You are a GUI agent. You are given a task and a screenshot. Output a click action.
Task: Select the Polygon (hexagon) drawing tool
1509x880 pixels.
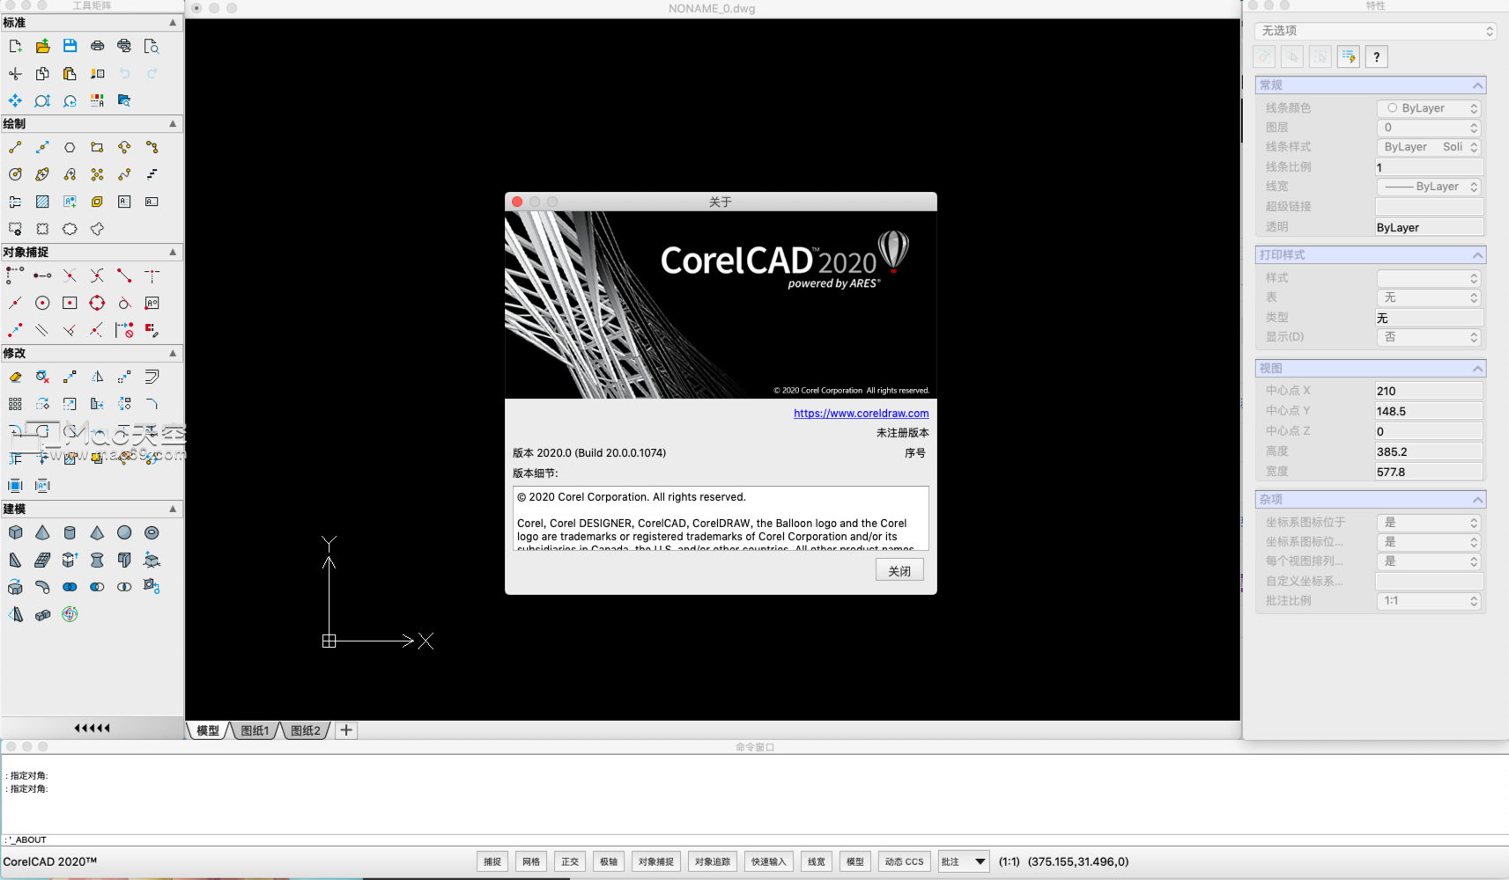click(x=70, y=147)
